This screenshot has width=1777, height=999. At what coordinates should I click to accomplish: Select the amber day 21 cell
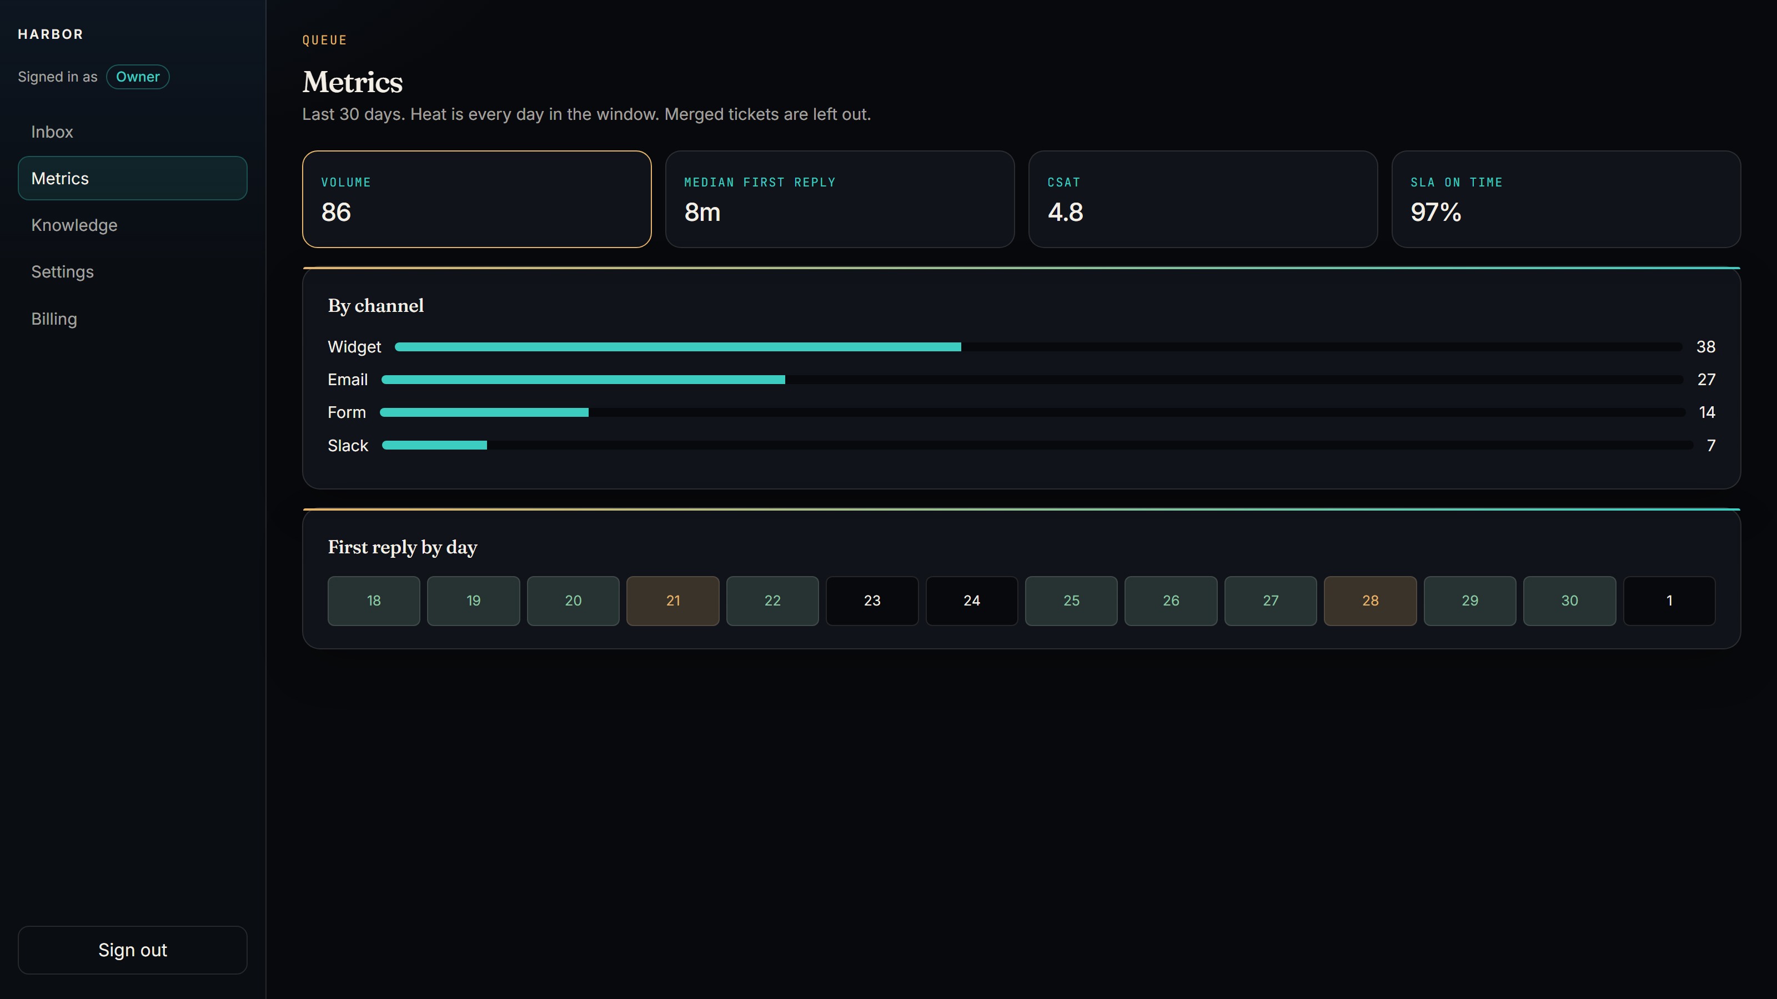[672, 601]
